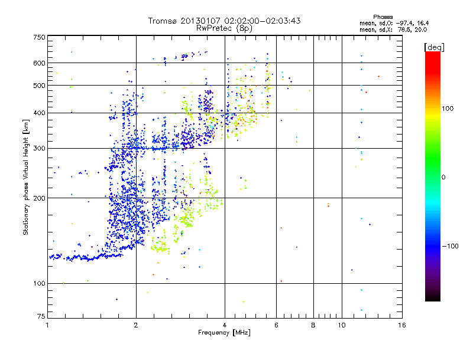Click the x-axis '10' tick label
The width and height of the screenshot is (473, 354).
point(342,325)
